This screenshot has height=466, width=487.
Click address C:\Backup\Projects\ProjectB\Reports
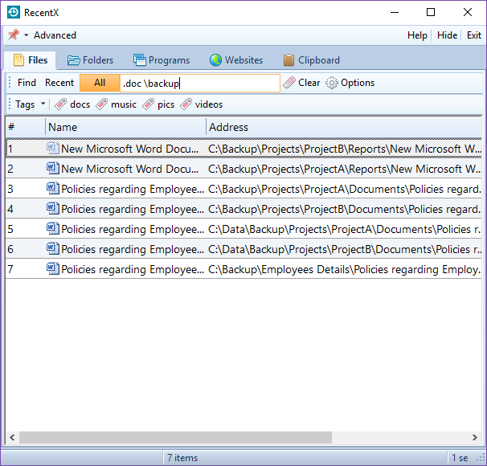tap(345, 149)
